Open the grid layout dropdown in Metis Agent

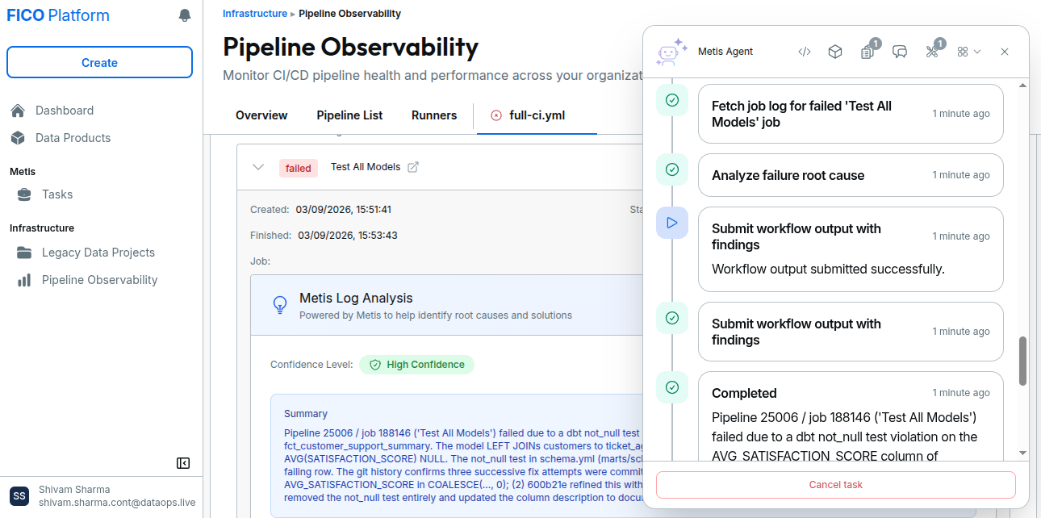tap(968, 52)
